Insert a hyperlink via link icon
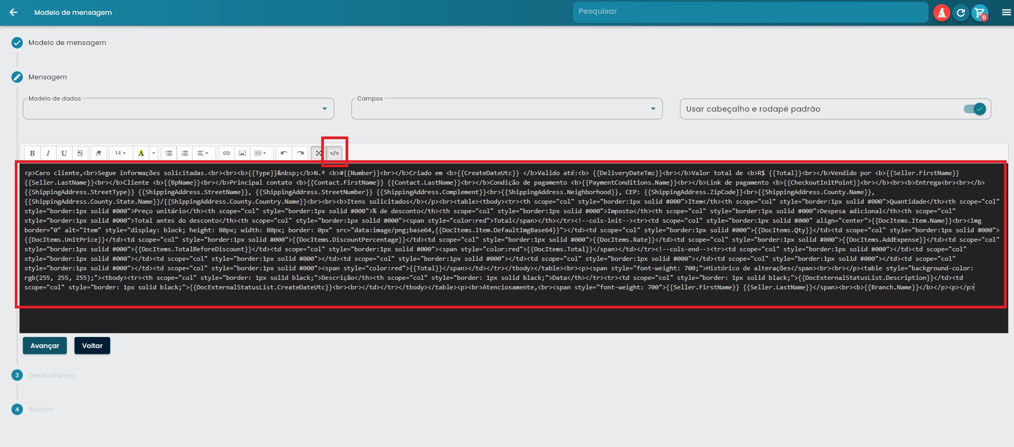 [x=227, y=153]
